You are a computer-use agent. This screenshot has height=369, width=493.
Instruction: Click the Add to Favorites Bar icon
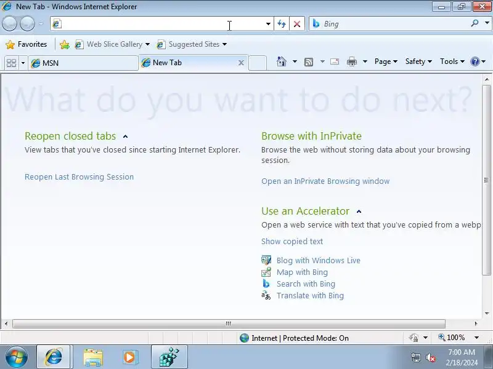(65, 44)
